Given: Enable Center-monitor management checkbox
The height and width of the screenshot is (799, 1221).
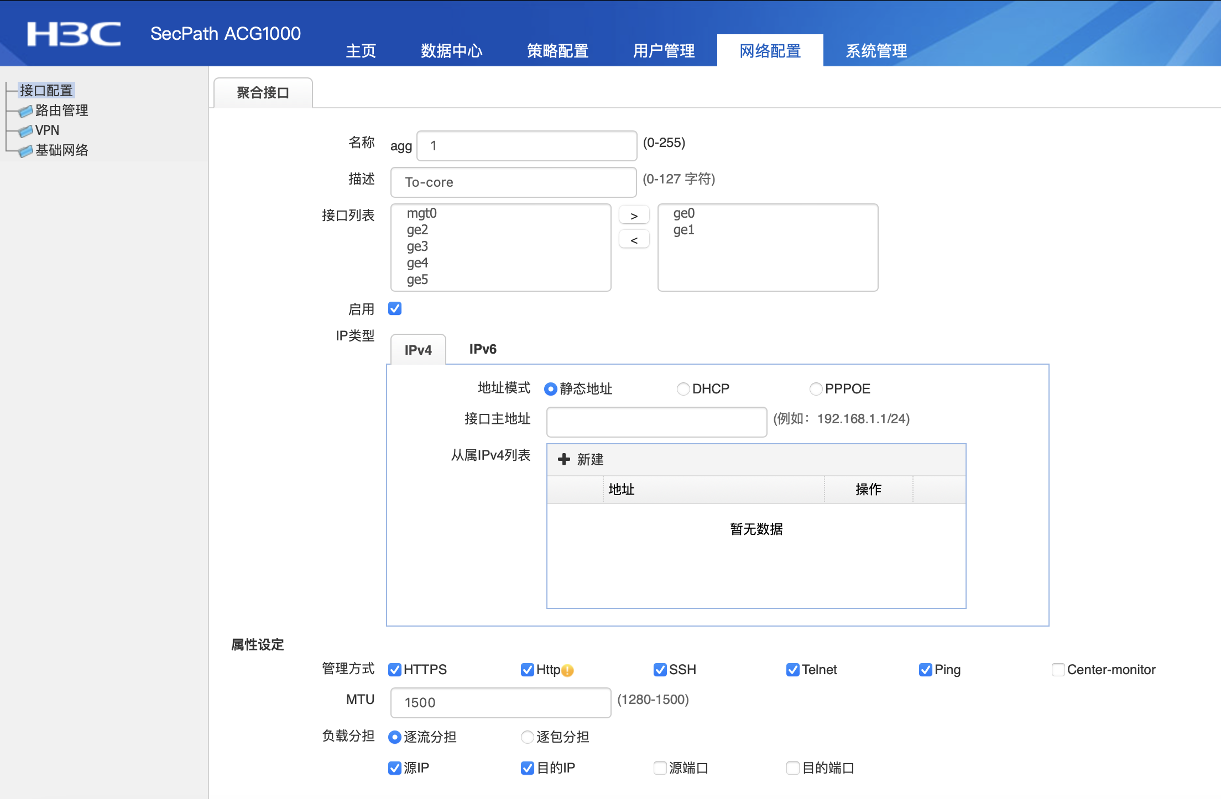Looking at the screenshot, I should click(x=1058, y=670).
